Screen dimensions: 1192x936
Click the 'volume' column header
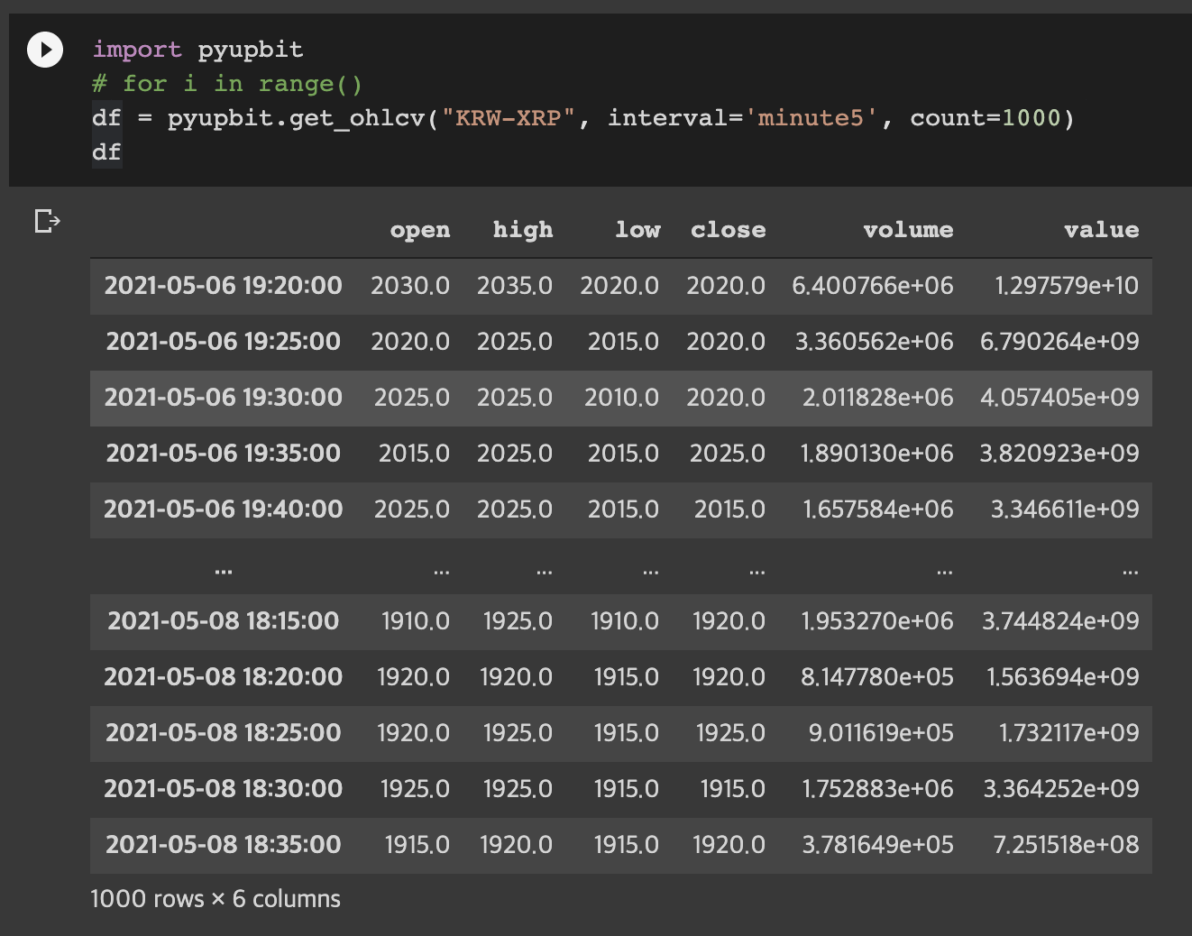908,229
